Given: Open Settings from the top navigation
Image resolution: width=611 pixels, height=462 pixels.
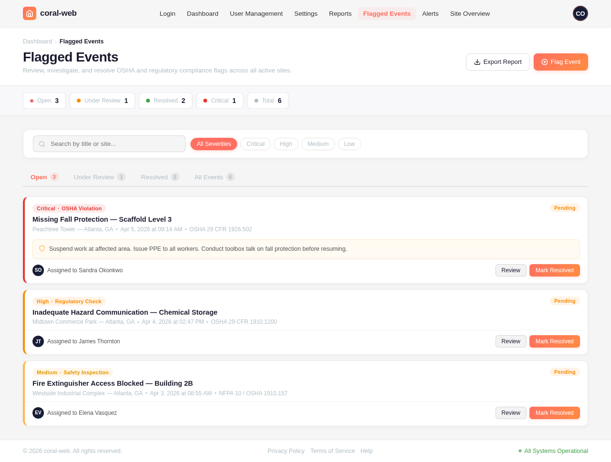Looking at the screenshot, I should (x=306, y=13).
